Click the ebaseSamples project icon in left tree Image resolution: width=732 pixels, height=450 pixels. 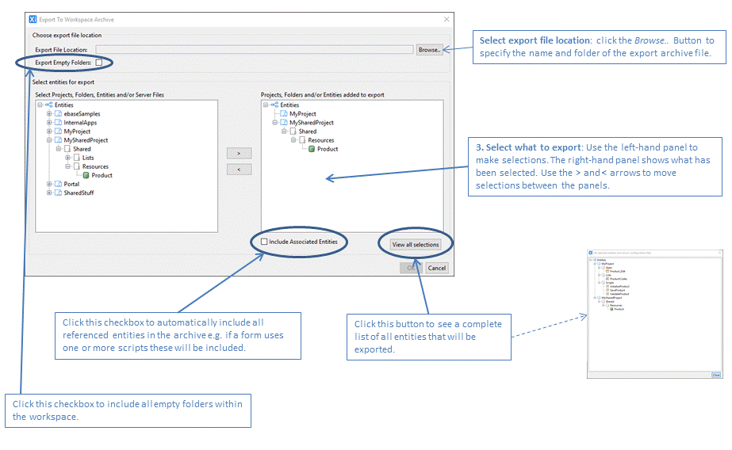pos(58,114)
